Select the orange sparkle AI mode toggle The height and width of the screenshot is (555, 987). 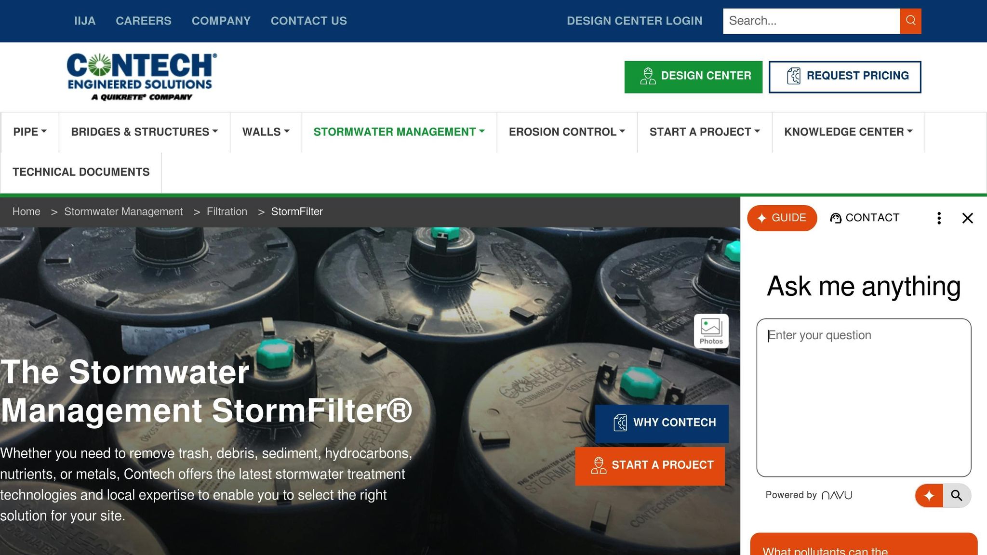pyautogui.click(x=929, y=495)
